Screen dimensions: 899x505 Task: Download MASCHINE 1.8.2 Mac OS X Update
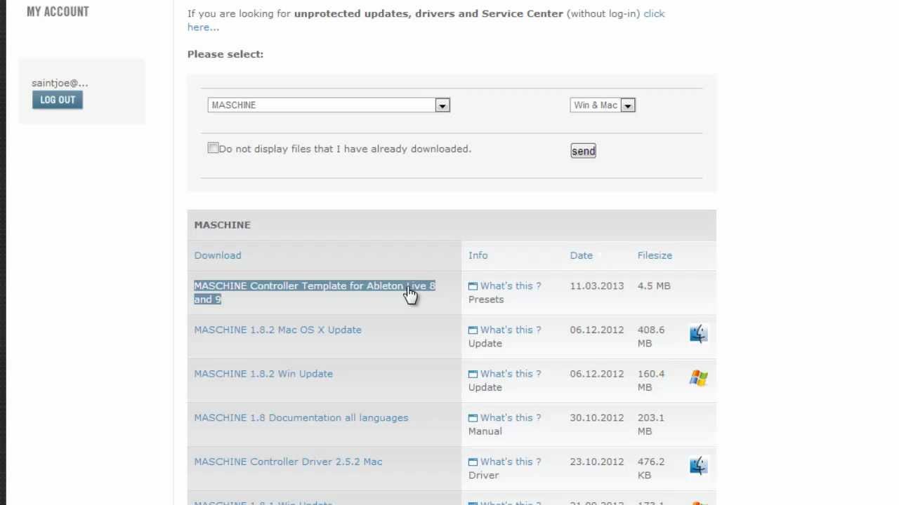click(277, 330)
